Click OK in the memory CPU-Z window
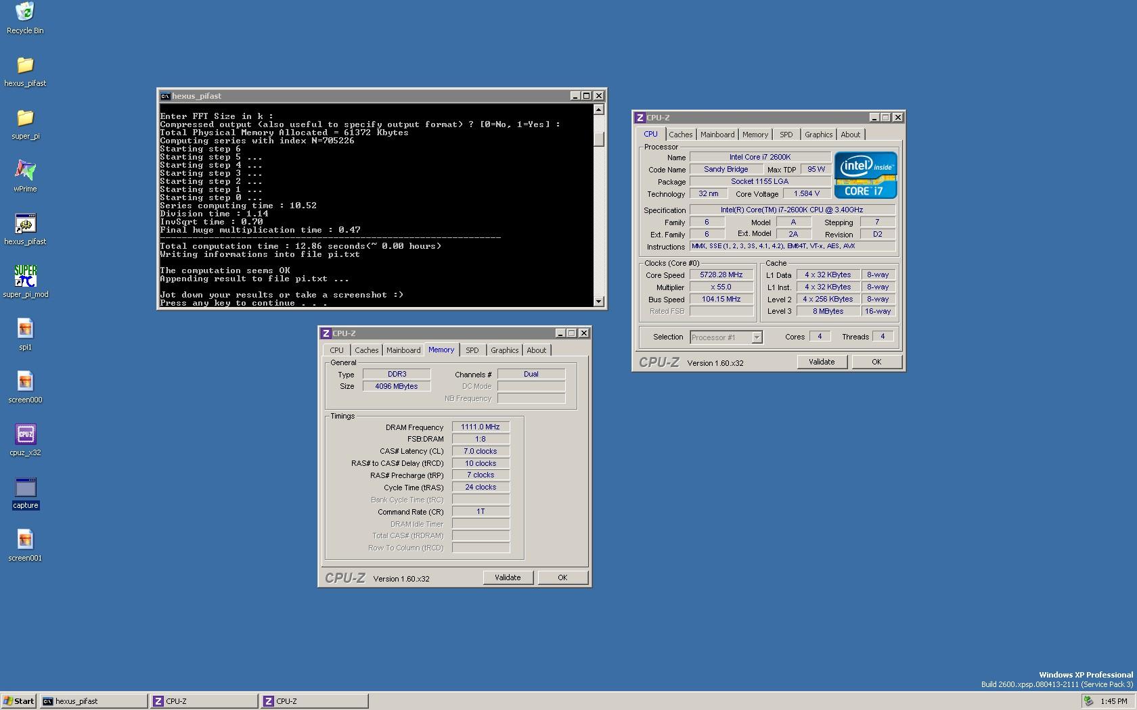 [x=562, y=577]
